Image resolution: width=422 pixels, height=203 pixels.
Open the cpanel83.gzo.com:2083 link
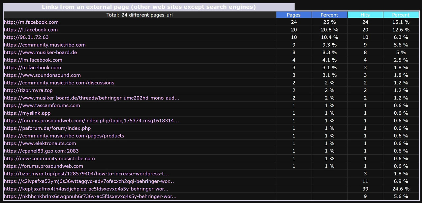tap(41, 150)
